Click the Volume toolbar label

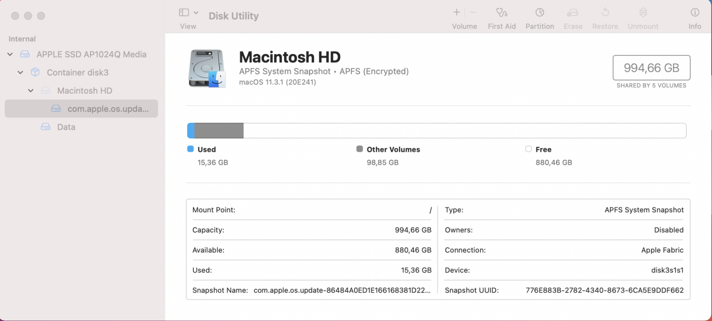465,26
